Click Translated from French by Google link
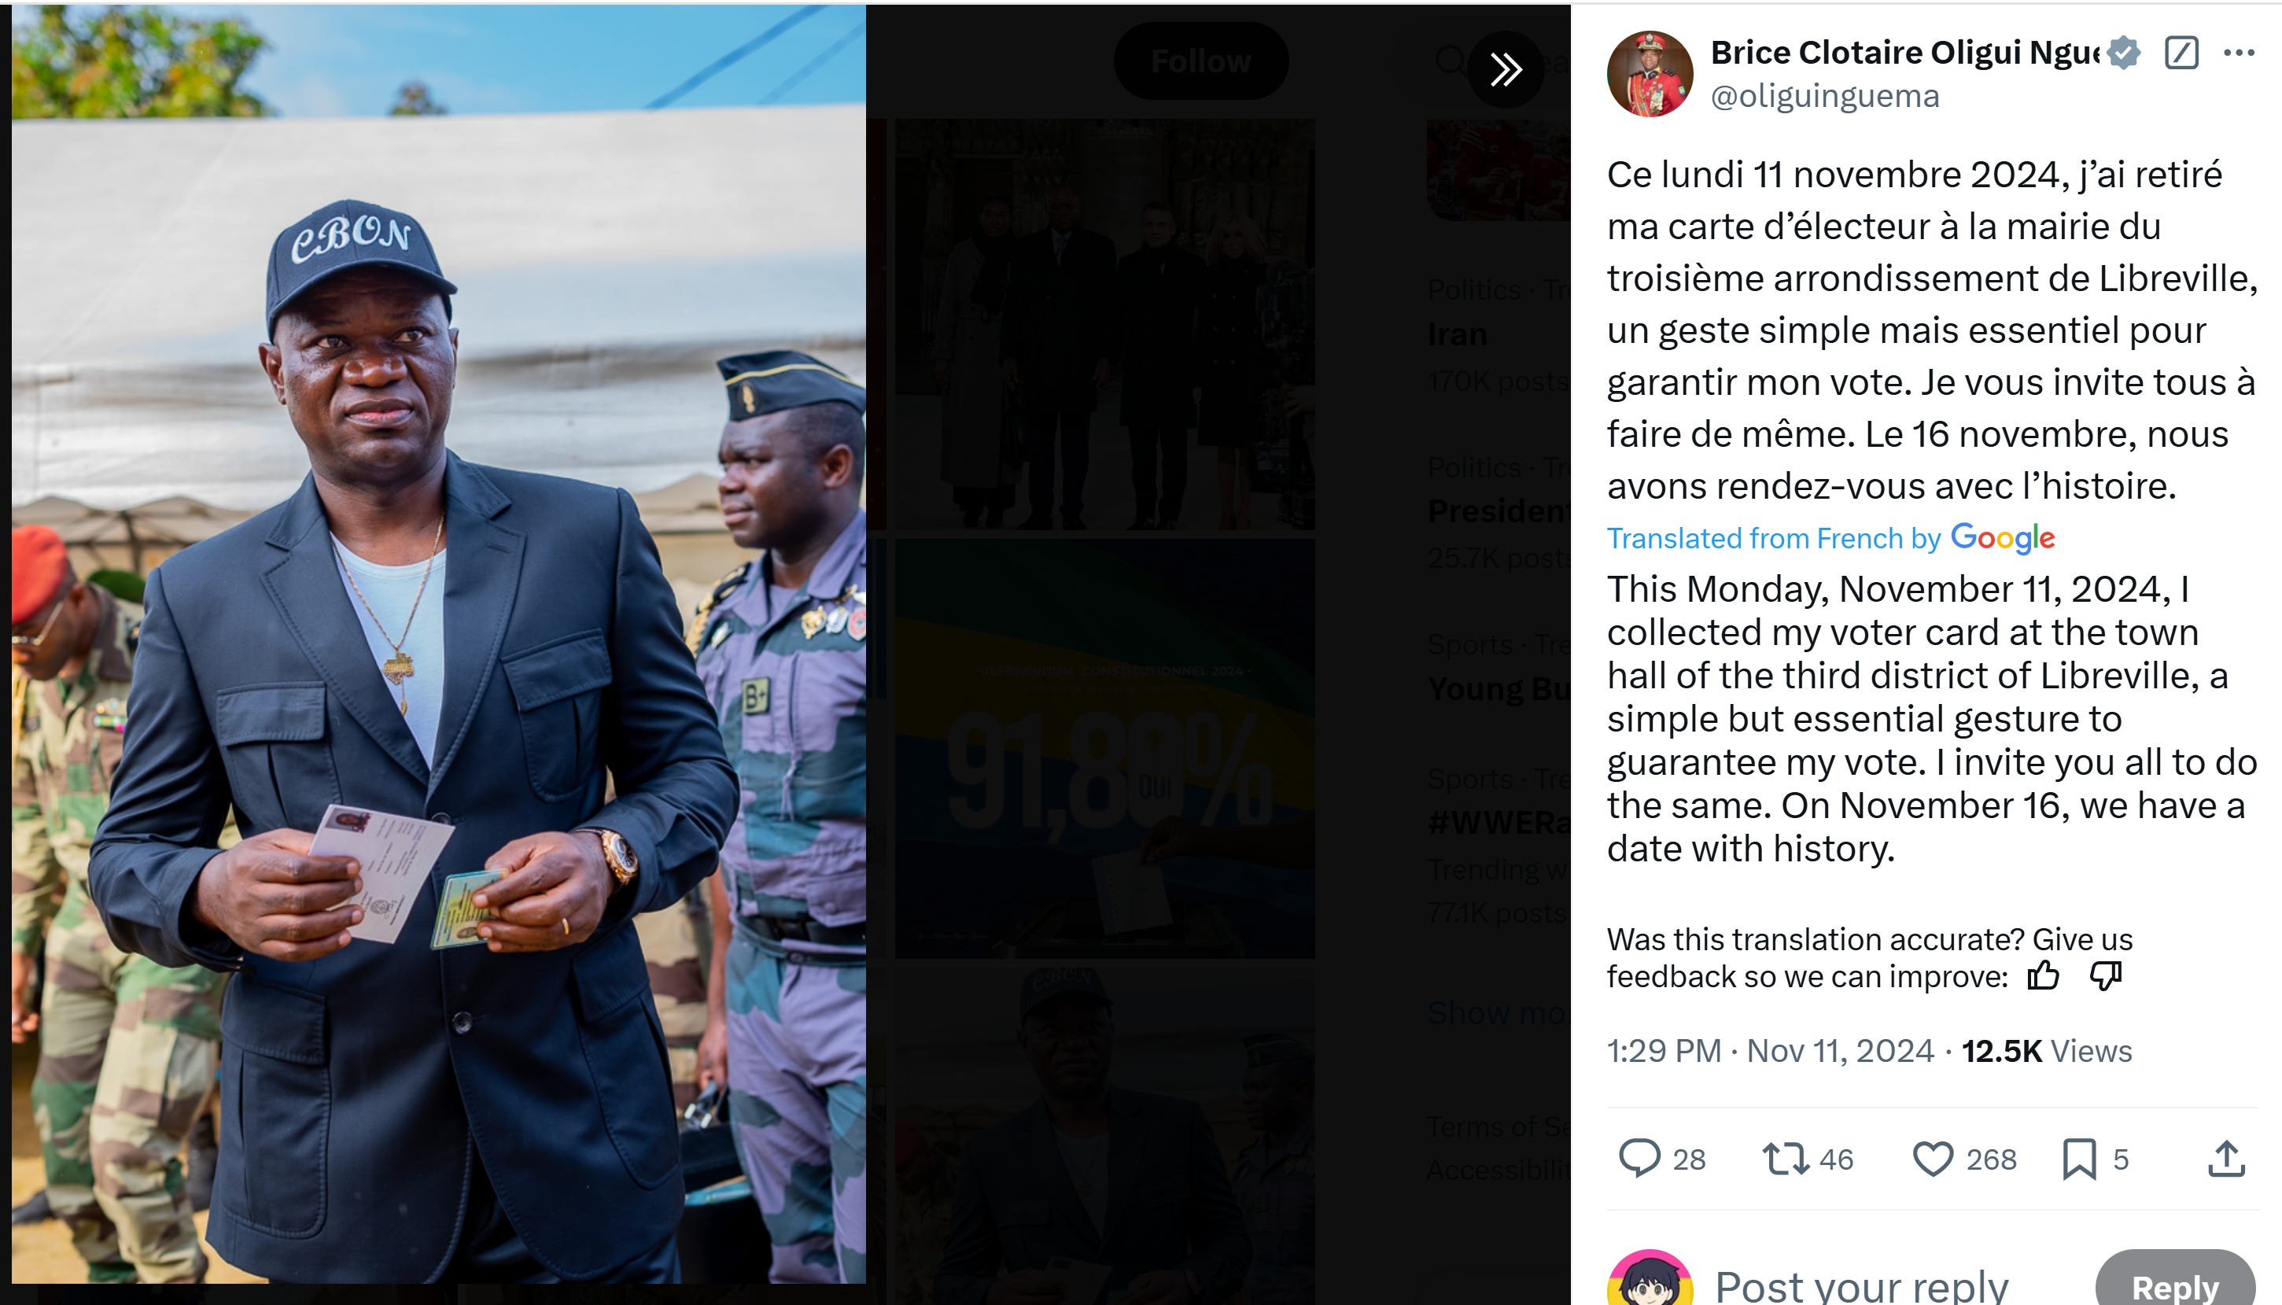2282x1305 pixels. click(1830, 538)
